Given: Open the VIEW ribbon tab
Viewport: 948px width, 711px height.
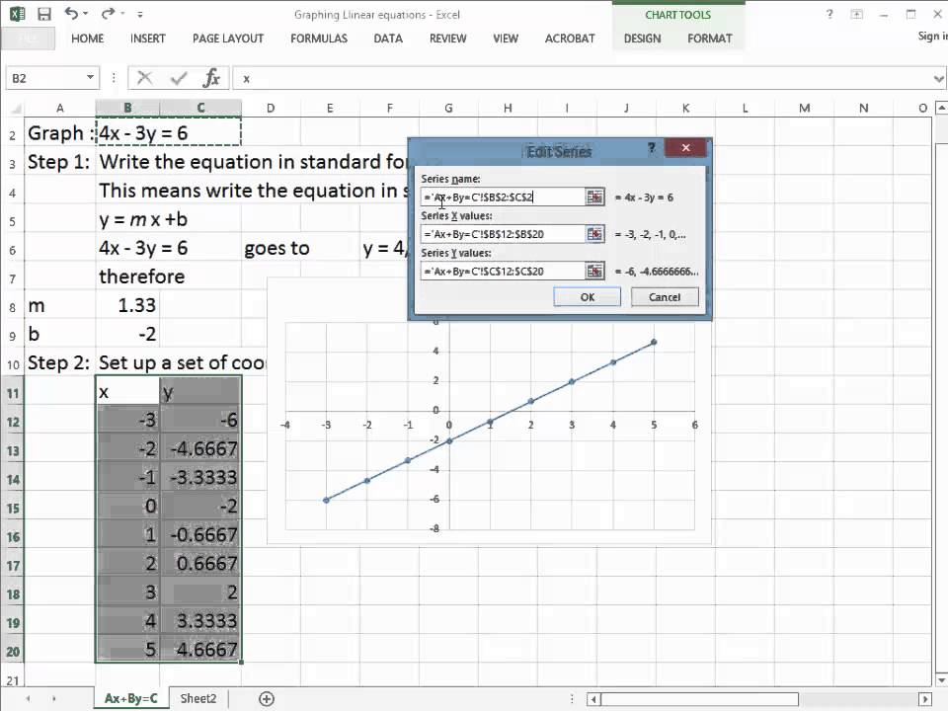Looking at the screenshot, I should tap(506, 39).
